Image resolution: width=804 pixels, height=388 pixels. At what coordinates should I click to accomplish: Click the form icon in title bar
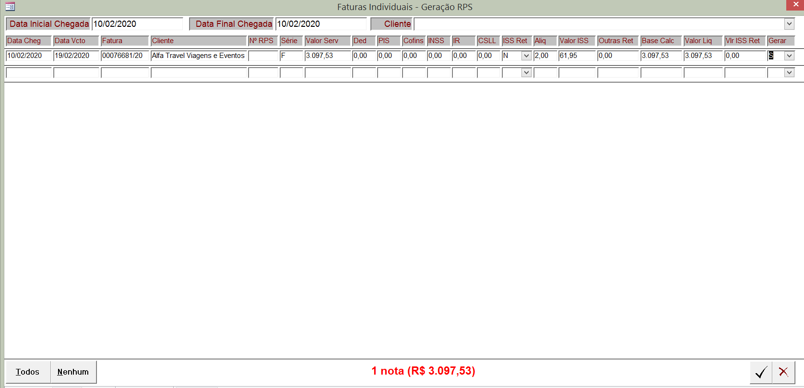coord(10,7)
